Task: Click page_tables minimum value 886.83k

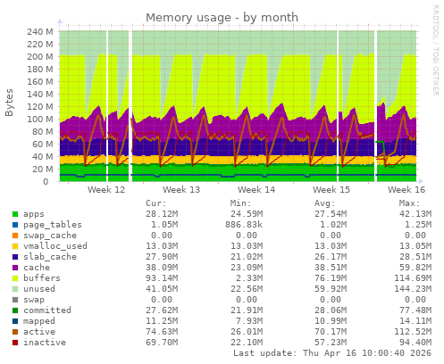Action: [x=244, y=225]
